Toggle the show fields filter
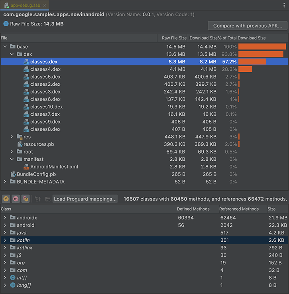 (x=6, y=199)
